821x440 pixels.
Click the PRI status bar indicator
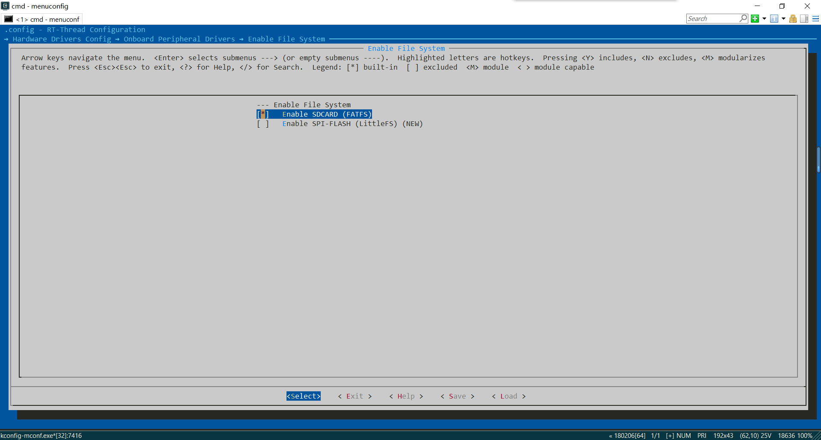pyautogui.click(x=702, y=435)
